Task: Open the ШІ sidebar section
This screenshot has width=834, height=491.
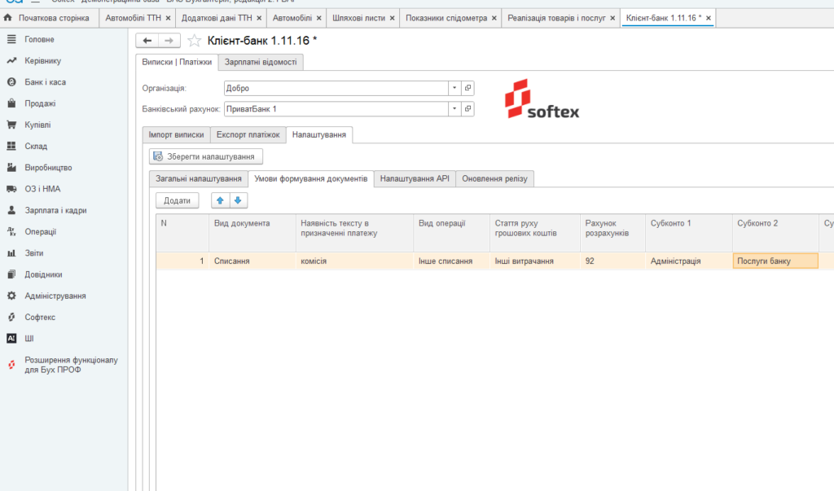Action: (29, 339)
